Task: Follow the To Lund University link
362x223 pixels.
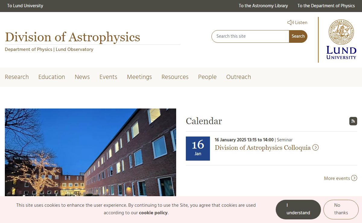Action: (25, 6)
